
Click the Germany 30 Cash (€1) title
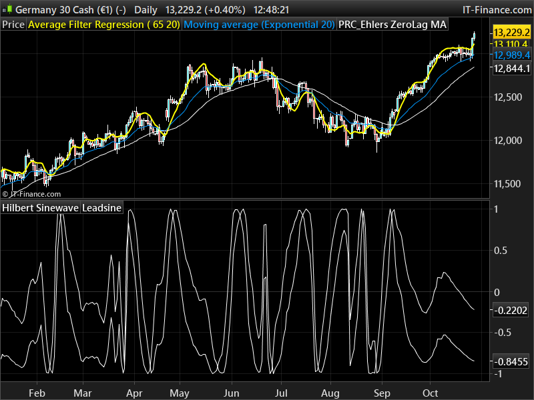point(71,9)
